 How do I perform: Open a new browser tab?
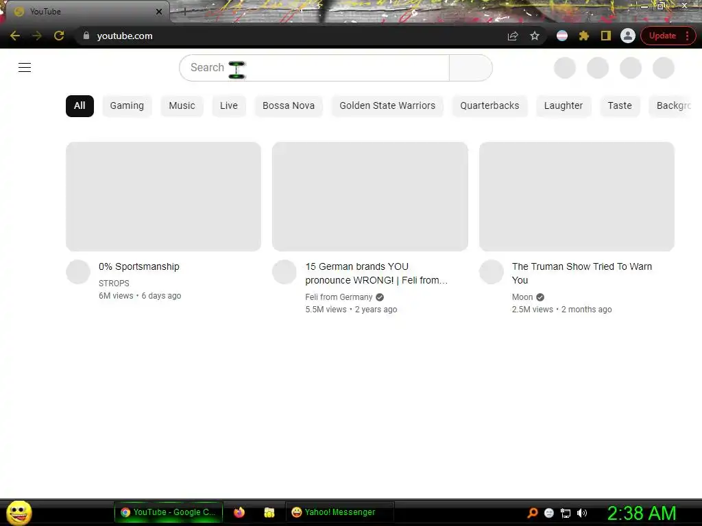184,12
